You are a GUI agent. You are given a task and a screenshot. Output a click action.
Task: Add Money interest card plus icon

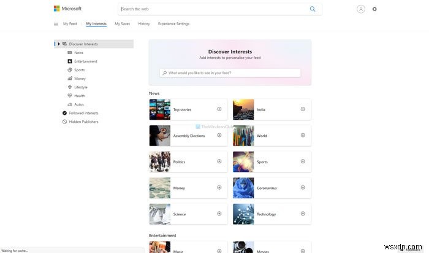219,187
